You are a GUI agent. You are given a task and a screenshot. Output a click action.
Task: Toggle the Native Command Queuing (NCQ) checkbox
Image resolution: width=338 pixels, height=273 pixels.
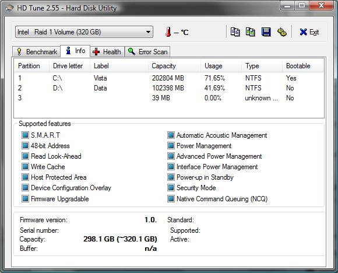pos(171,198)
